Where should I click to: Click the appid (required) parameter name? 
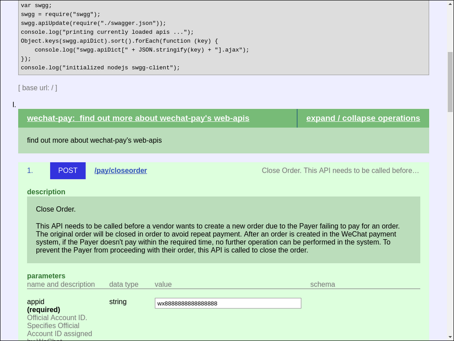click(x=43, y=305)
